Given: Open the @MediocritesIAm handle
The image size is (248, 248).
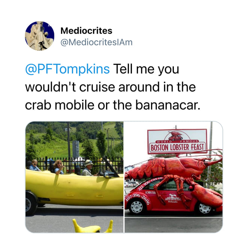Looking at the screenshot, I should tap(97, 42).
